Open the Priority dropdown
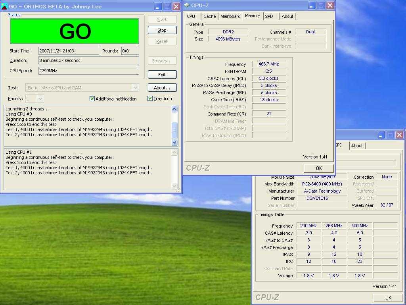The width and height of the screenshot is (406, 305). (40, 98)
